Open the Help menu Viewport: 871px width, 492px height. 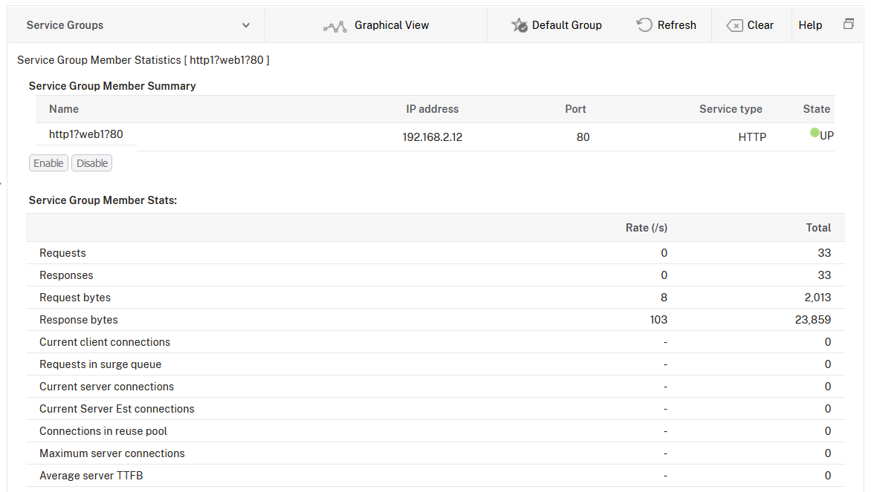coord(810,25)
